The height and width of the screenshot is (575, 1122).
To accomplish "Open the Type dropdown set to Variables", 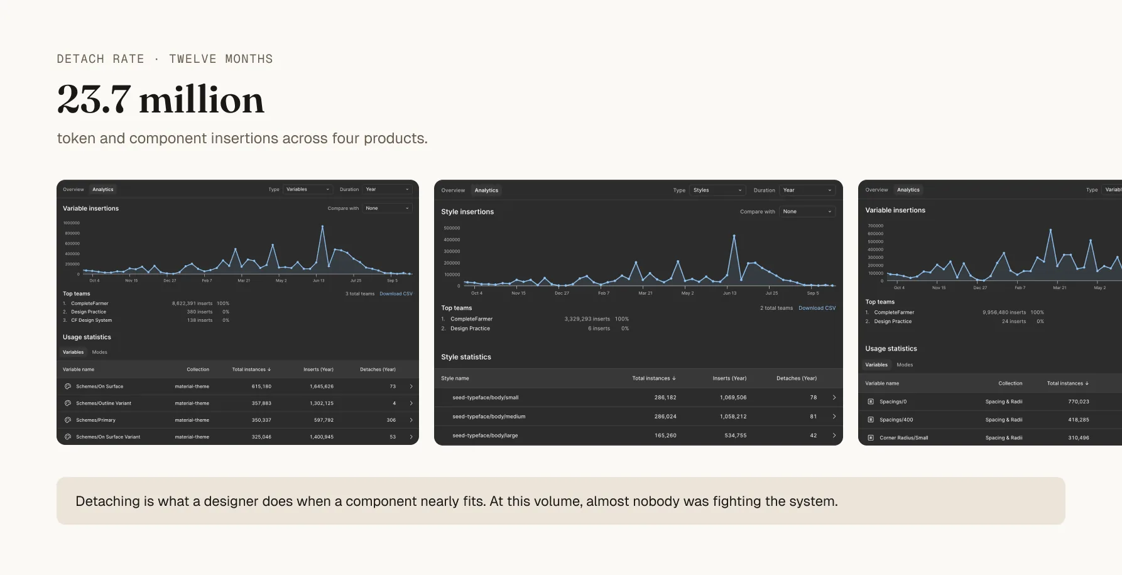I will click(307, 189).
